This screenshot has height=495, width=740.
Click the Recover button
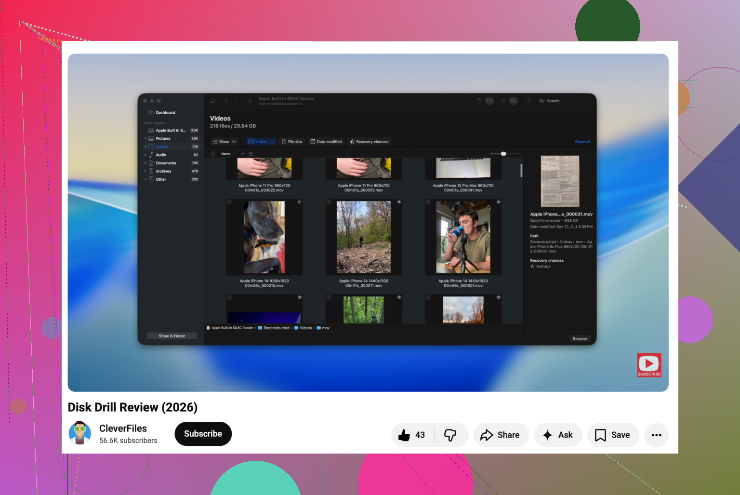[x=580, y=339]
